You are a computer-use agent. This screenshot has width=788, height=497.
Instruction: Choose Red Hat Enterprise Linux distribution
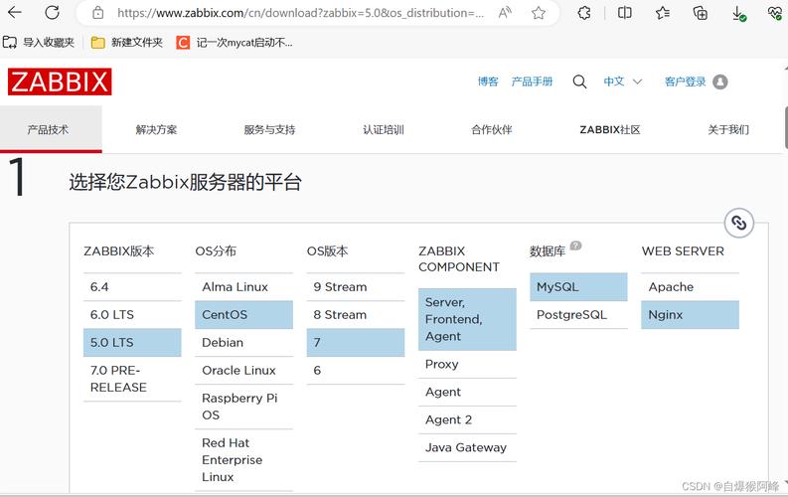243,460
